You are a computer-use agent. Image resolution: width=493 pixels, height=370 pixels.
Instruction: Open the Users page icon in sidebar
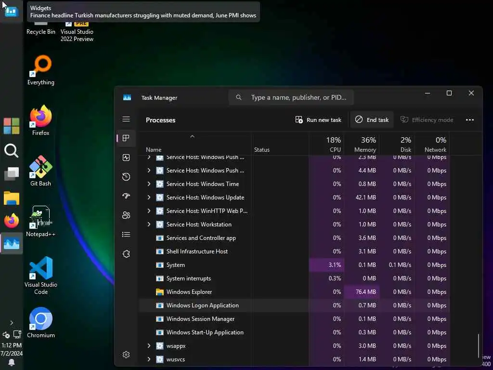click(126, 215)
